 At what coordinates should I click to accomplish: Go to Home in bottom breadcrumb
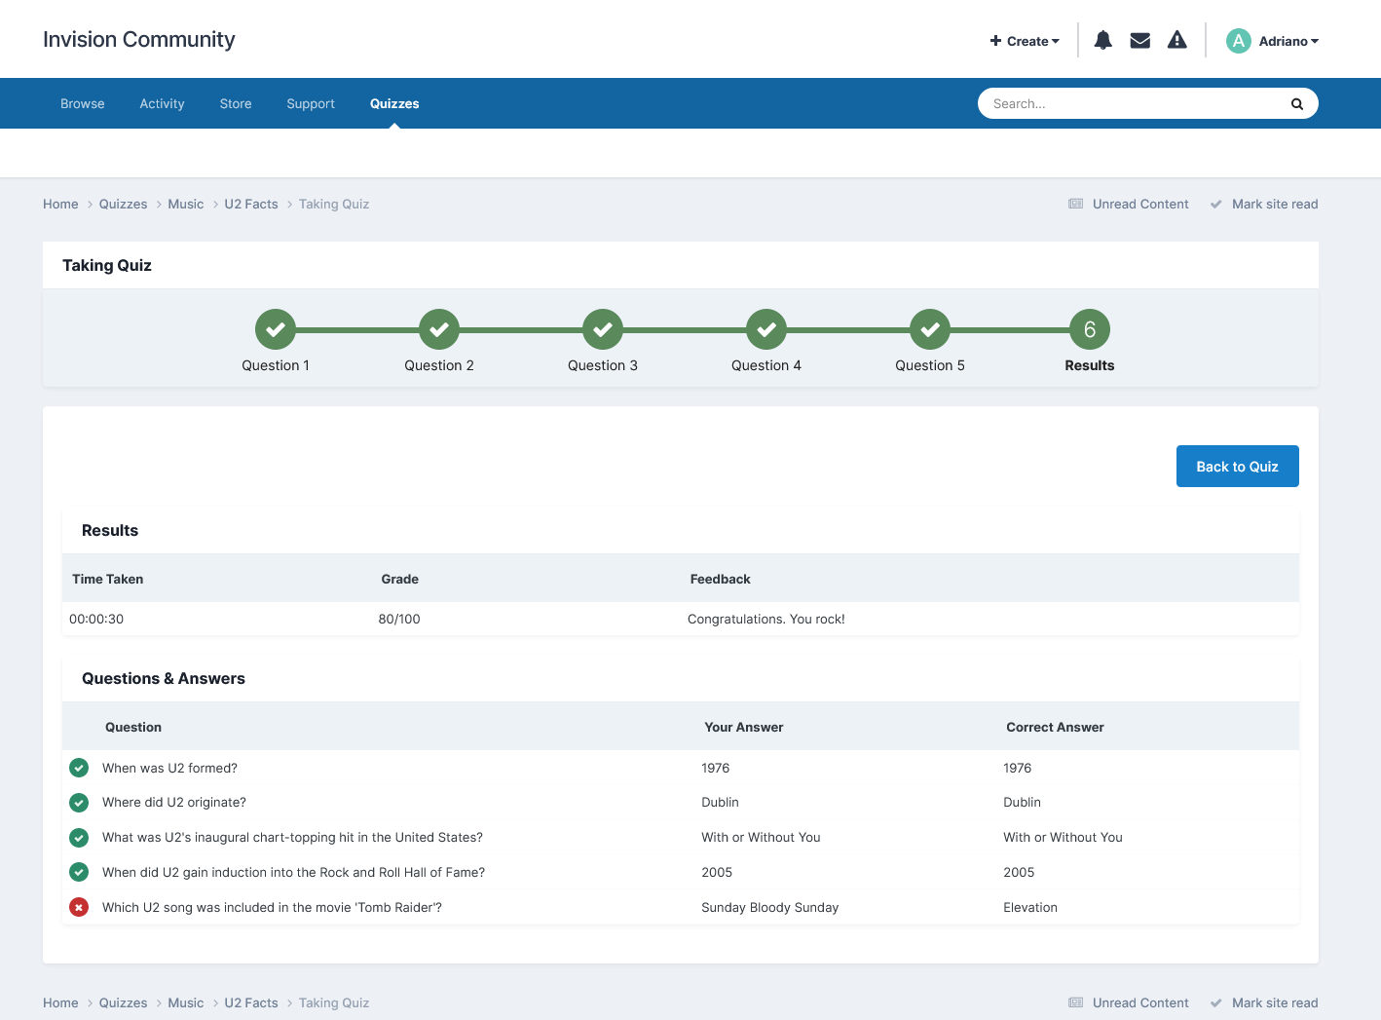coord(60,1002)
